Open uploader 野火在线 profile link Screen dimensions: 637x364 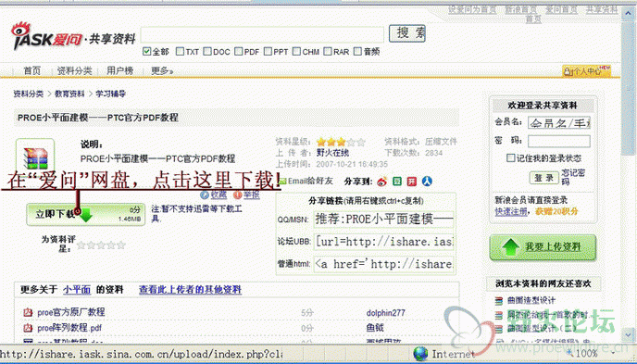pos(332,153)
